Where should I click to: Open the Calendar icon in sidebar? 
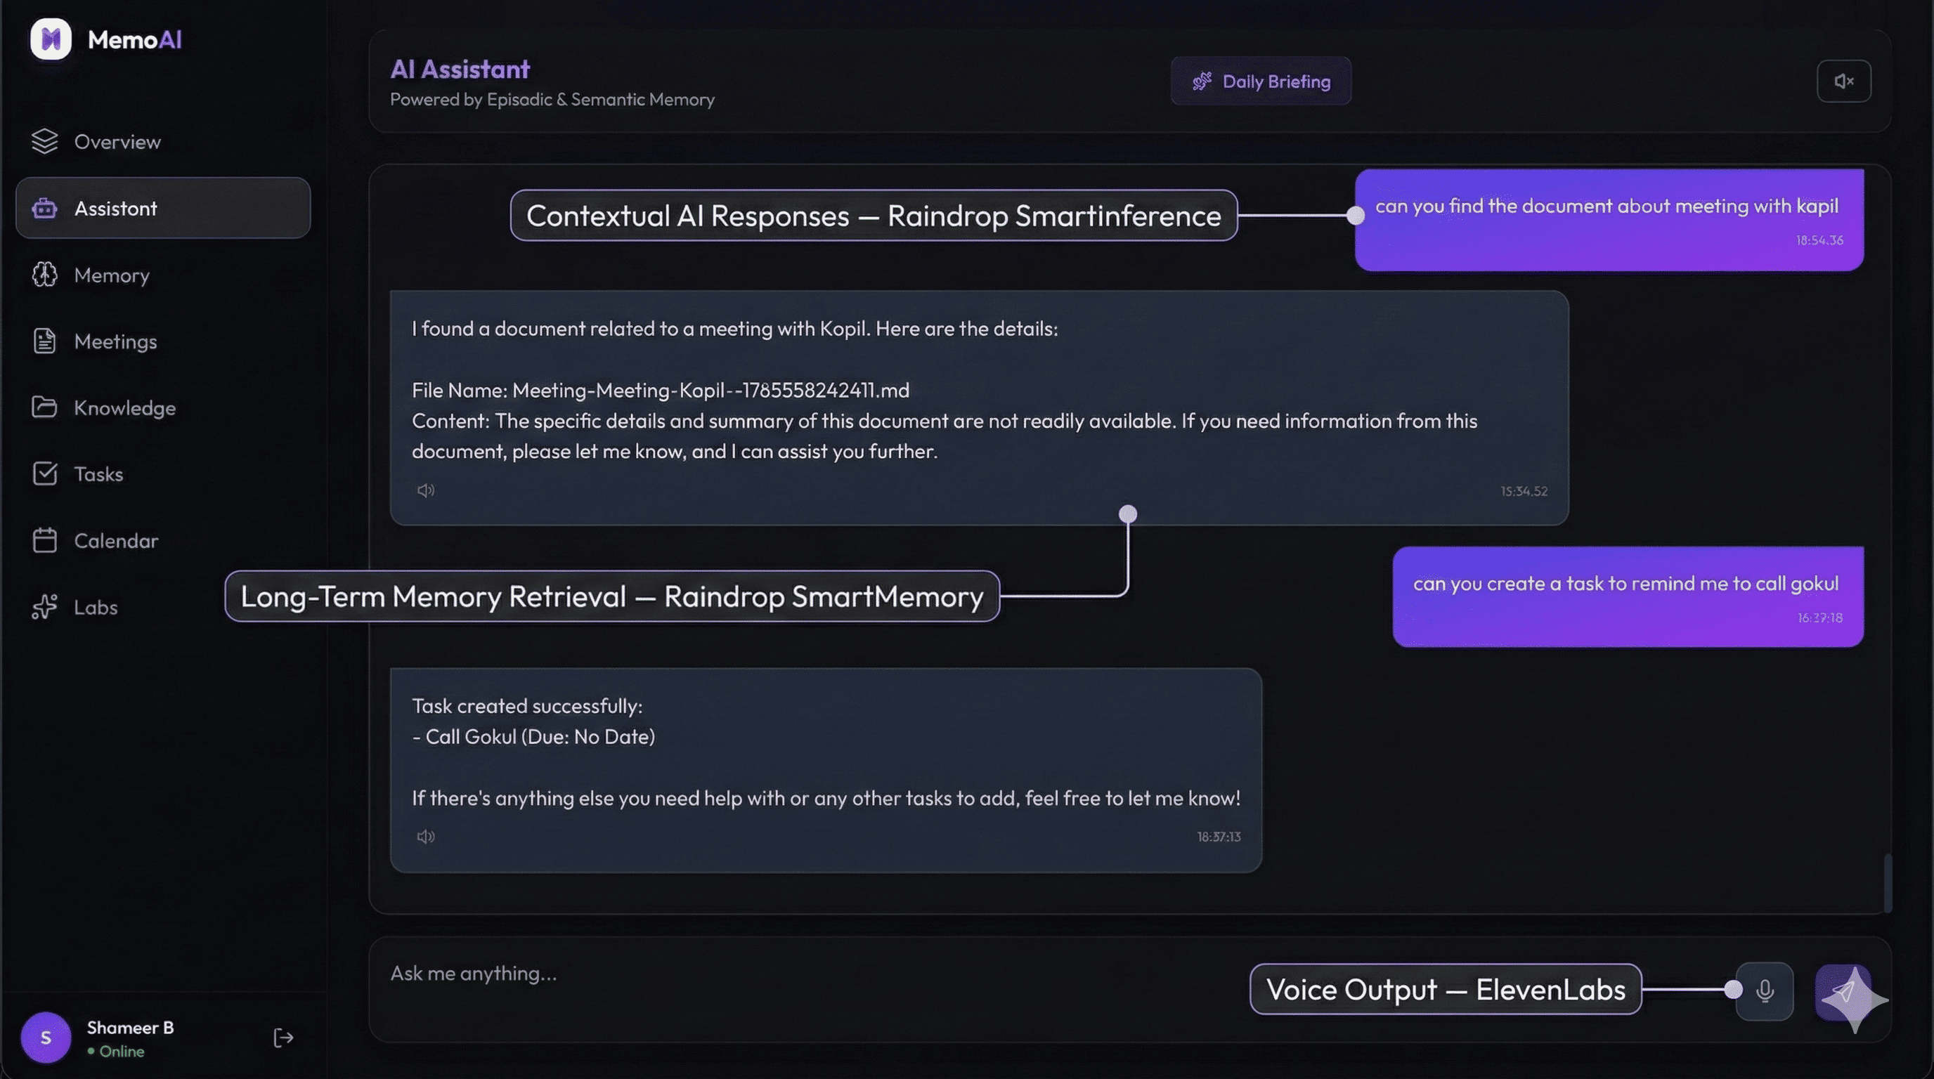[44, 540]
